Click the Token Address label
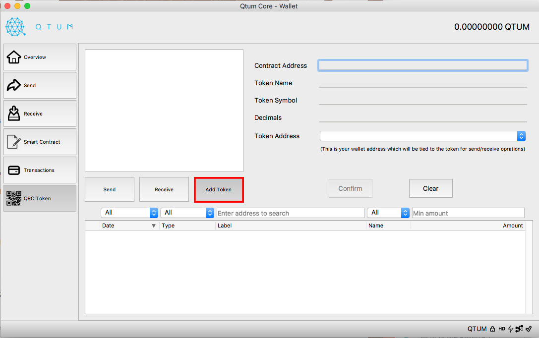This screenshot has width=539, height=338. 277,136
